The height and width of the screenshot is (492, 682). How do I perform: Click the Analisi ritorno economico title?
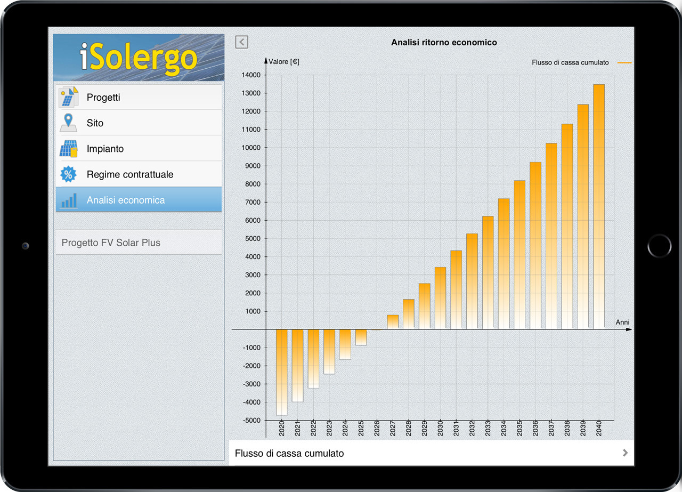(444, 42)
